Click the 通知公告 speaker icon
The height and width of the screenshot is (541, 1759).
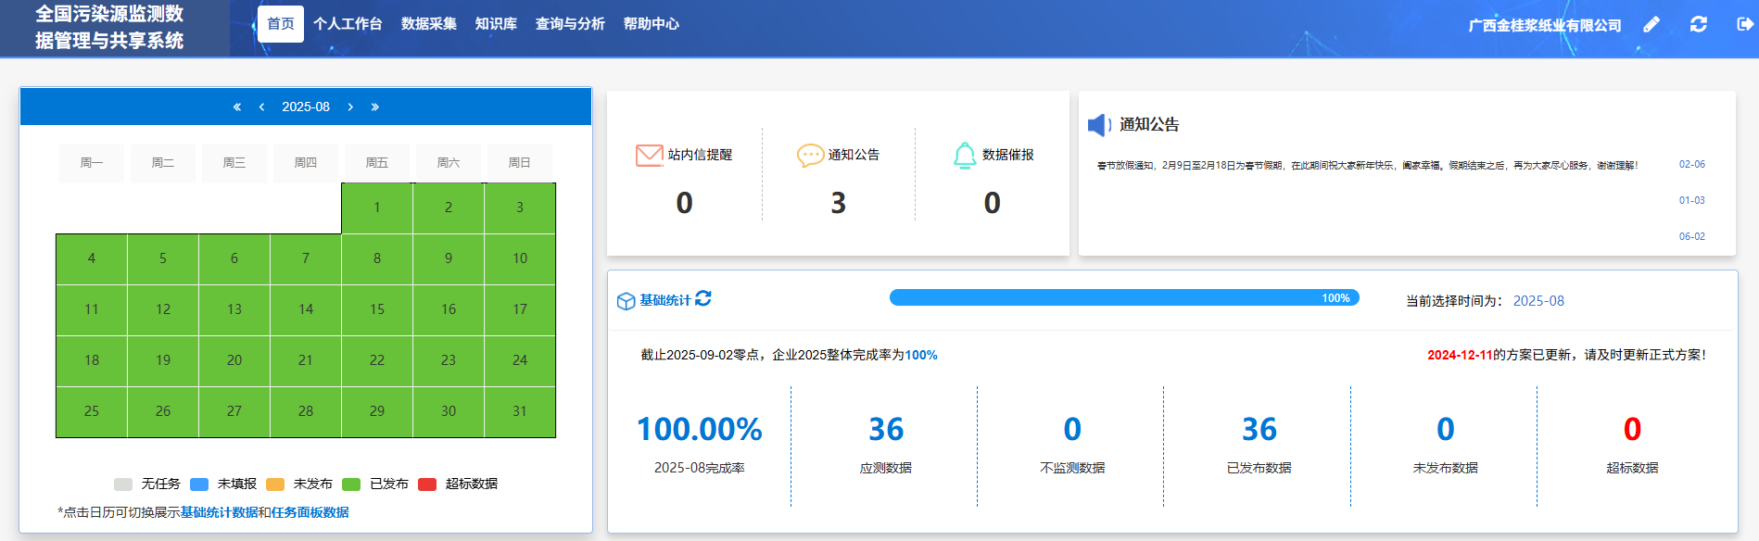1098,125
